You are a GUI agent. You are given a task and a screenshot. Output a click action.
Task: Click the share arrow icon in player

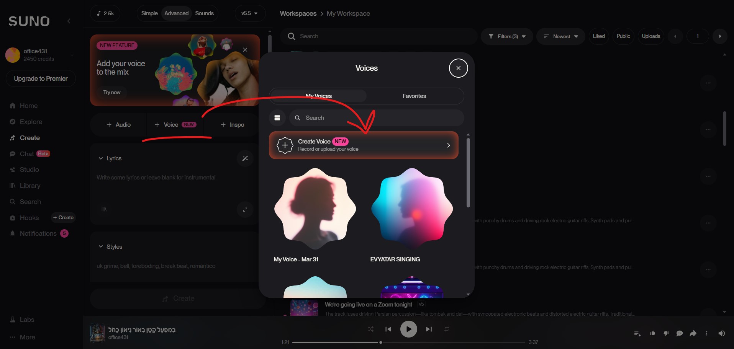click(x=693, y=333)
